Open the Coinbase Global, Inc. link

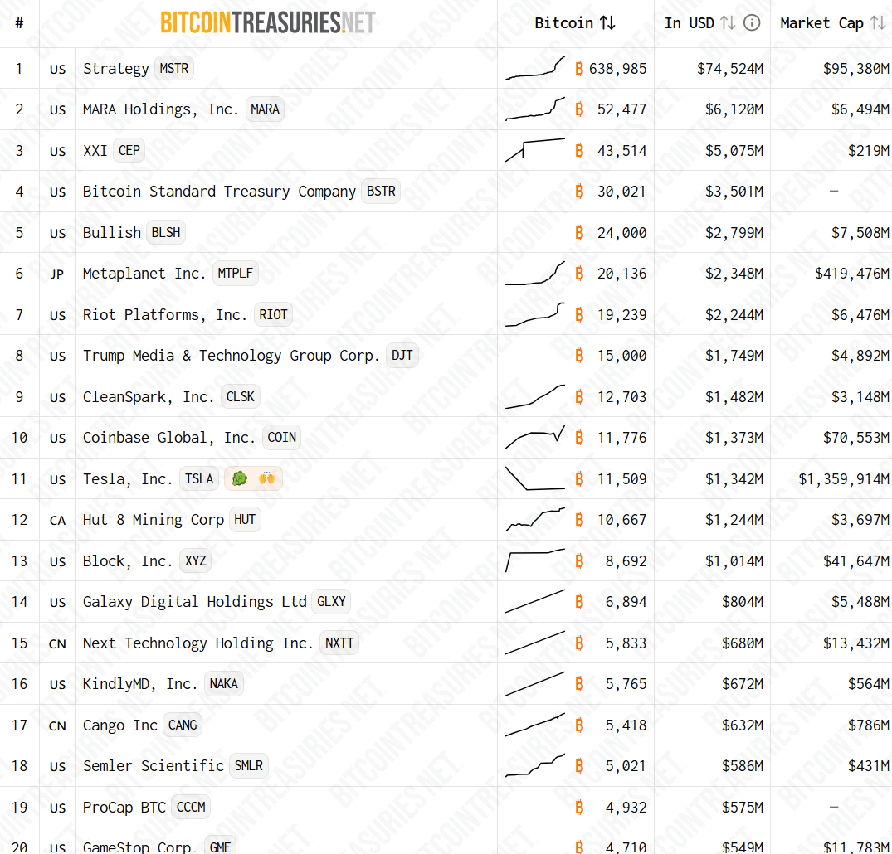pos(169,437)
